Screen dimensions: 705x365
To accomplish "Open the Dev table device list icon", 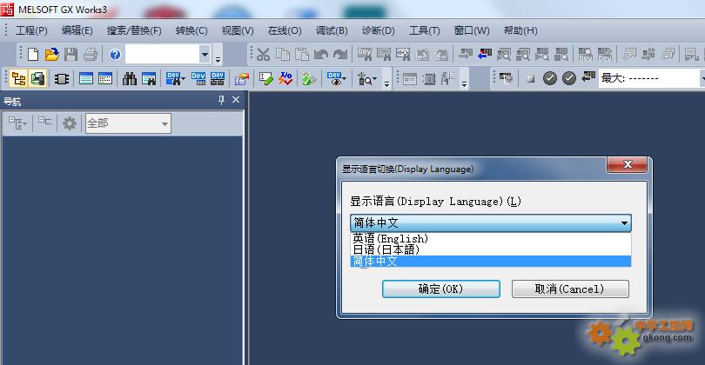I will 198,79.
